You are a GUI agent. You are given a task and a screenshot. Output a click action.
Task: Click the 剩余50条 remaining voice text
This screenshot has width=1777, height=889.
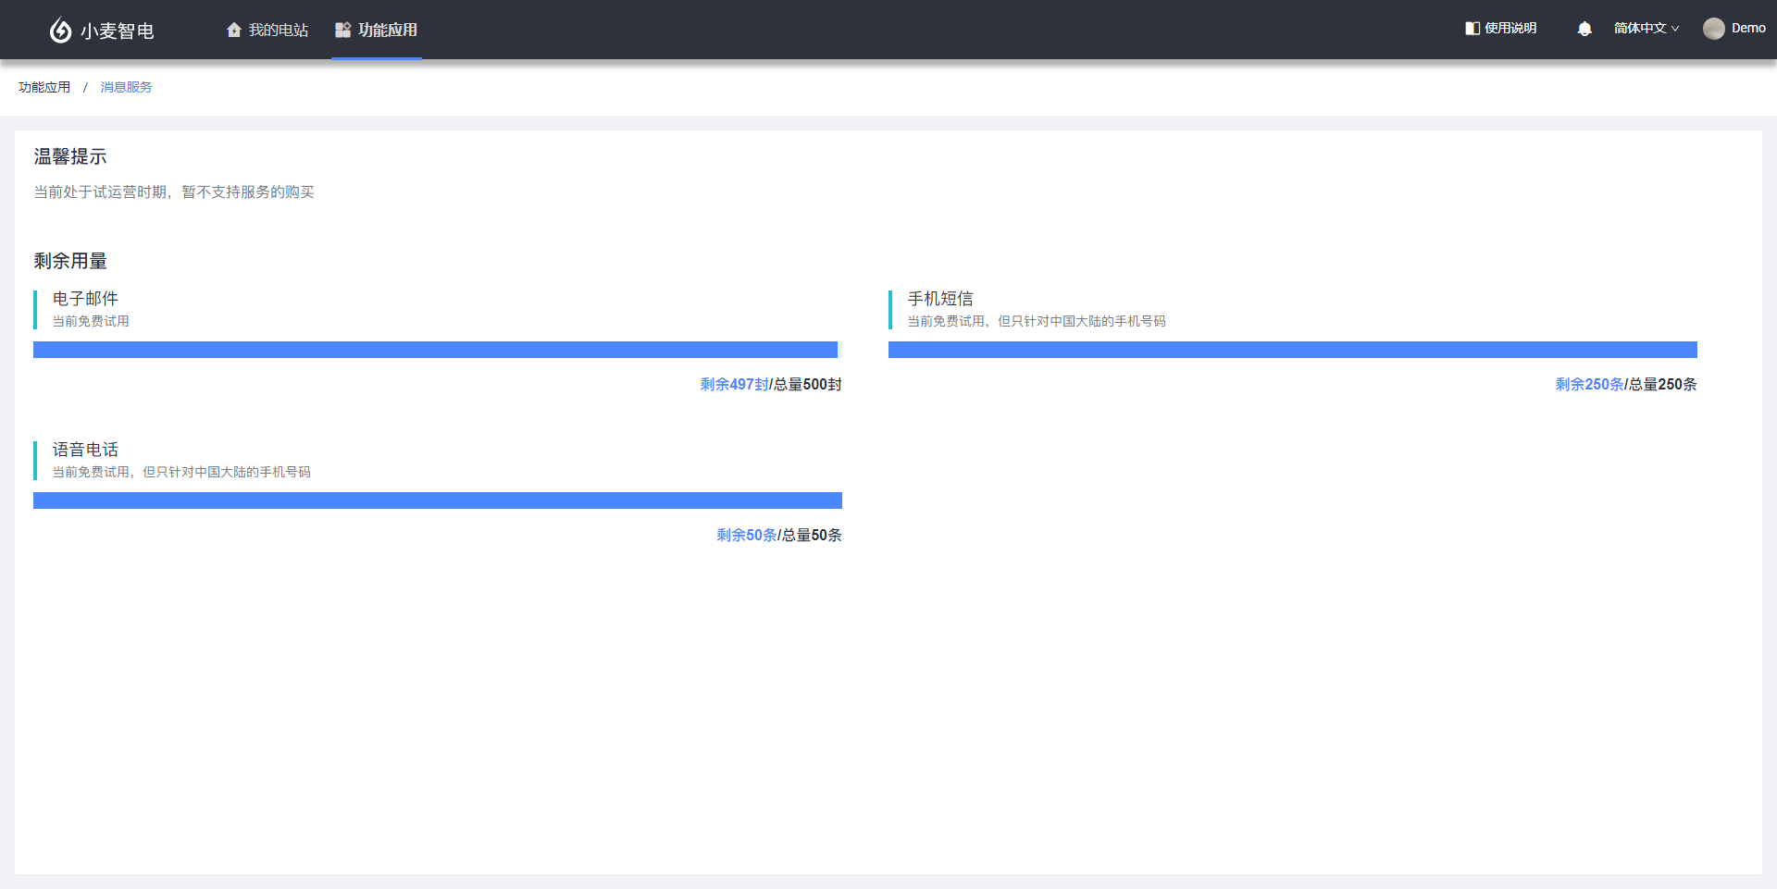[746, 535]
